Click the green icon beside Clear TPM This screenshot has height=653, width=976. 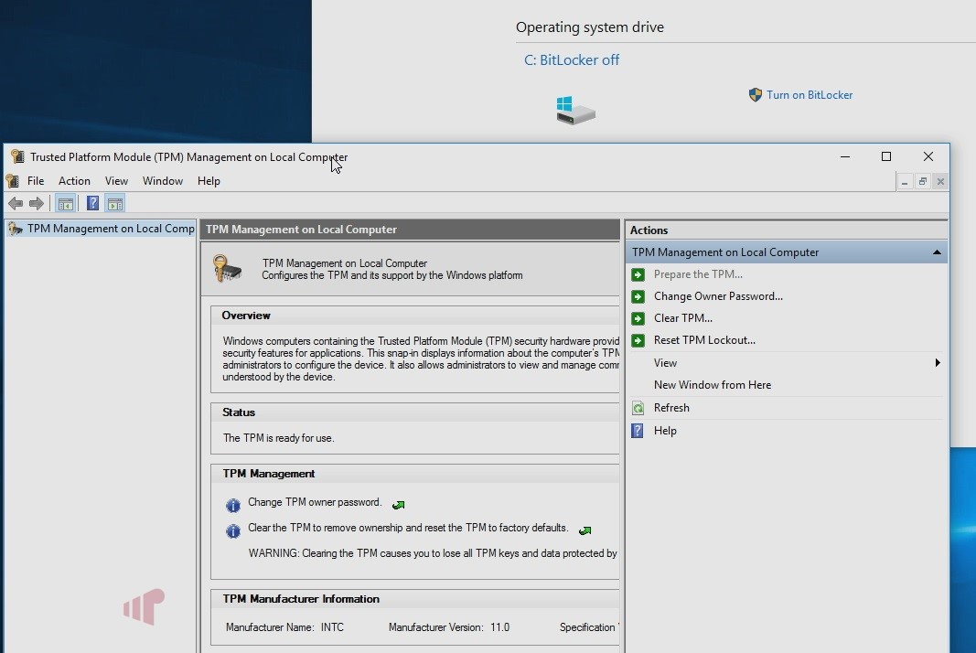click(638, 318)
